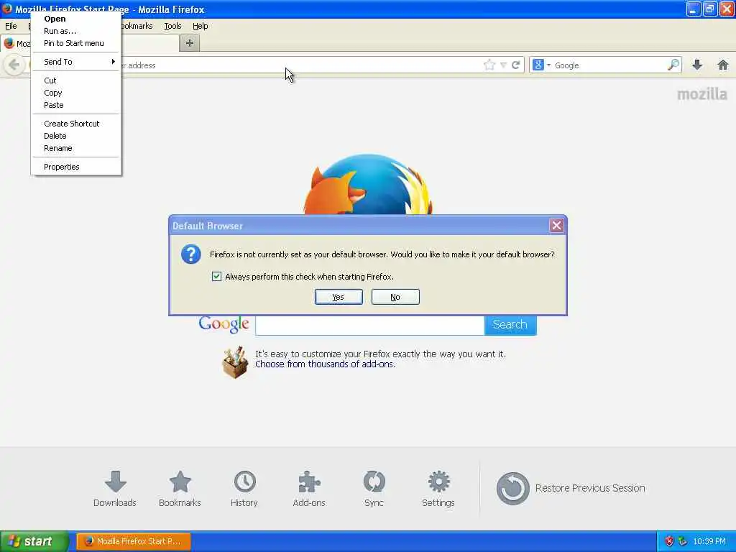Click the Windows start button
Viewport: 736px width, 552px height.
click(34, 541)
